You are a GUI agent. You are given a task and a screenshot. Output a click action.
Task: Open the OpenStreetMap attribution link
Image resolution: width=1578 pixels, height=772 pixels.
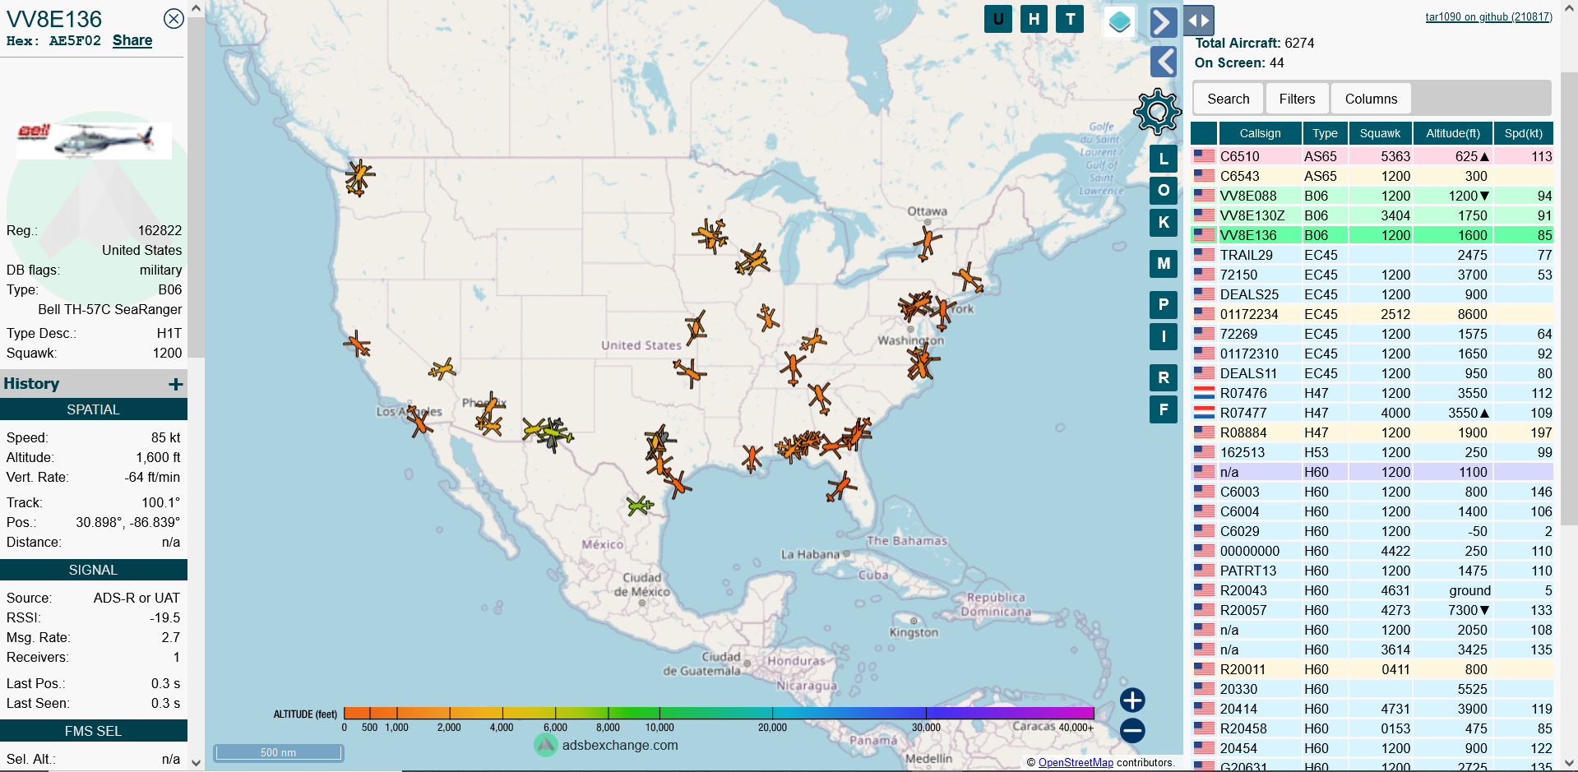[x=1076, y=762]
